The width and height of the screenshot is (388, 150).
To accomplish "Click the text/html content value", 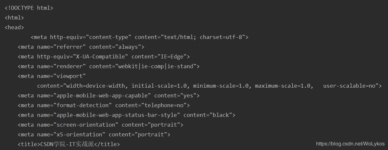I will tap(179, 37).
